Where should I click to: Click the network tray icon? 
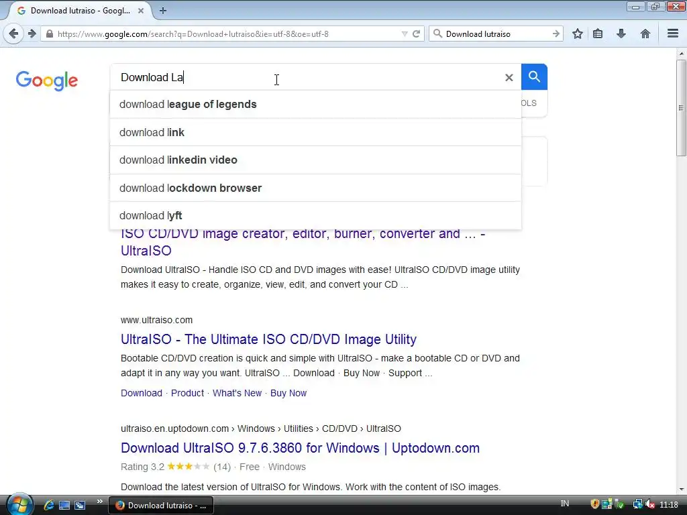coord(637,505)
